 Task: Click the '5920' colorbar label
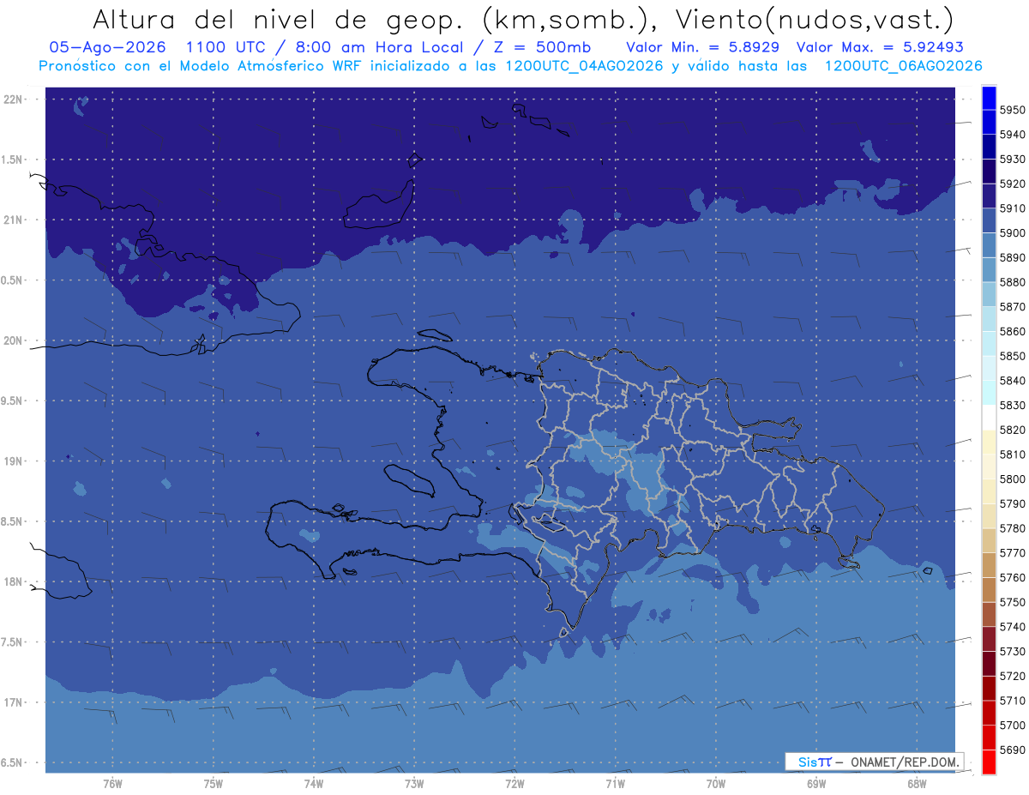[x=1013, y=184]
